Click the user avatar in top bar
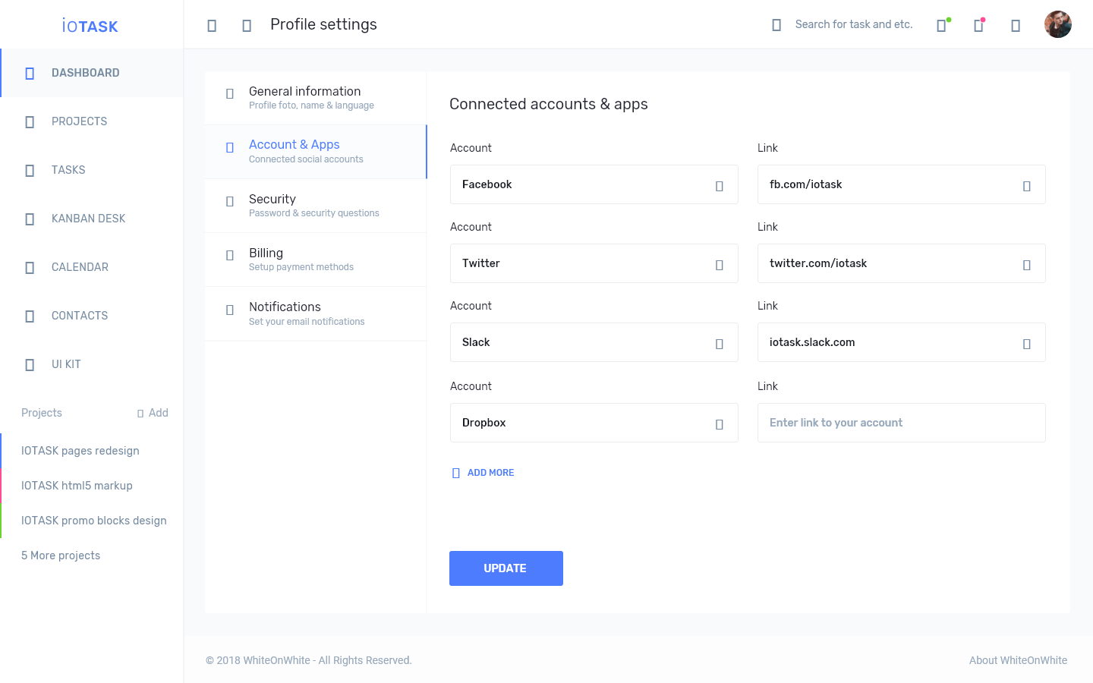 click(x=1057, y=24)
